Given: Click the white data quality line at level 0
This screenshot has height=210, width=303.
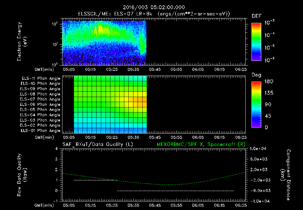Looking at the screenshot, I should coord(175,191).
